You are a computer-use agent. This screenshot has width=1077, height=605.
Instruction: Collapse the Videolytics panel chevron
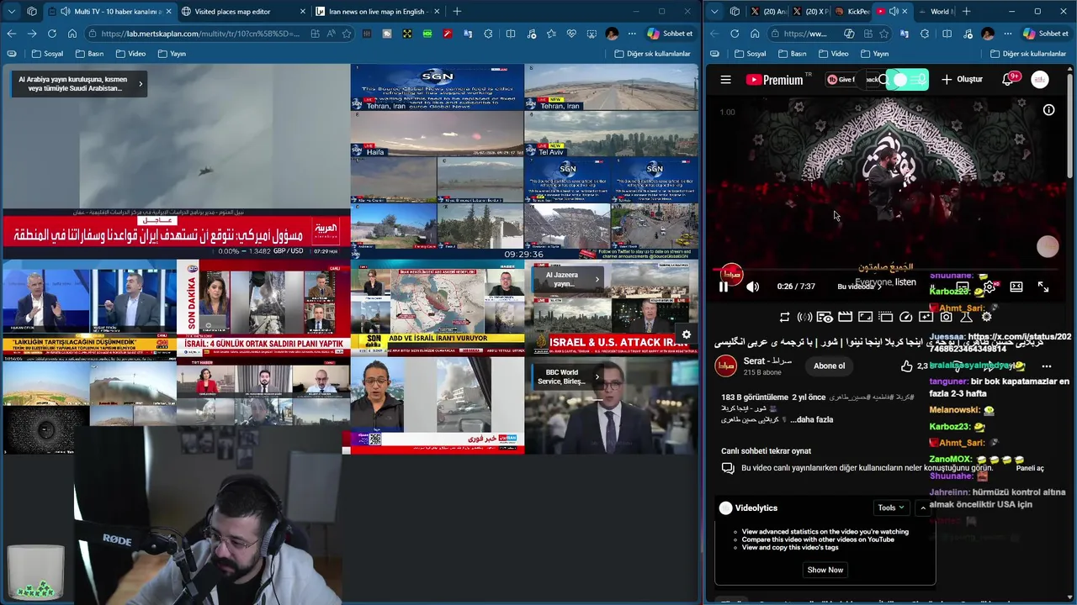(923, 508)
